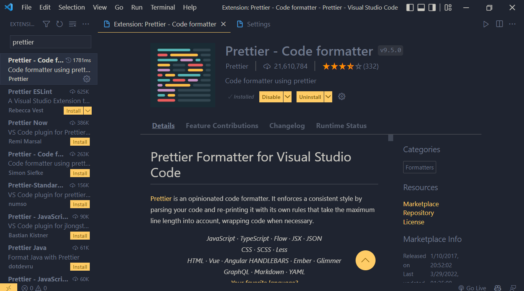Select Prettier - Code formatter list item
Screen dimensions: 524x291
[49, 69]
